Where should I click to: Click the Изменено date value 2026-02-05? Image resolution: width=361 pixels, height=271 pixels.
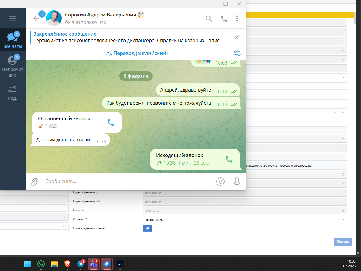[x=152, y=211]
